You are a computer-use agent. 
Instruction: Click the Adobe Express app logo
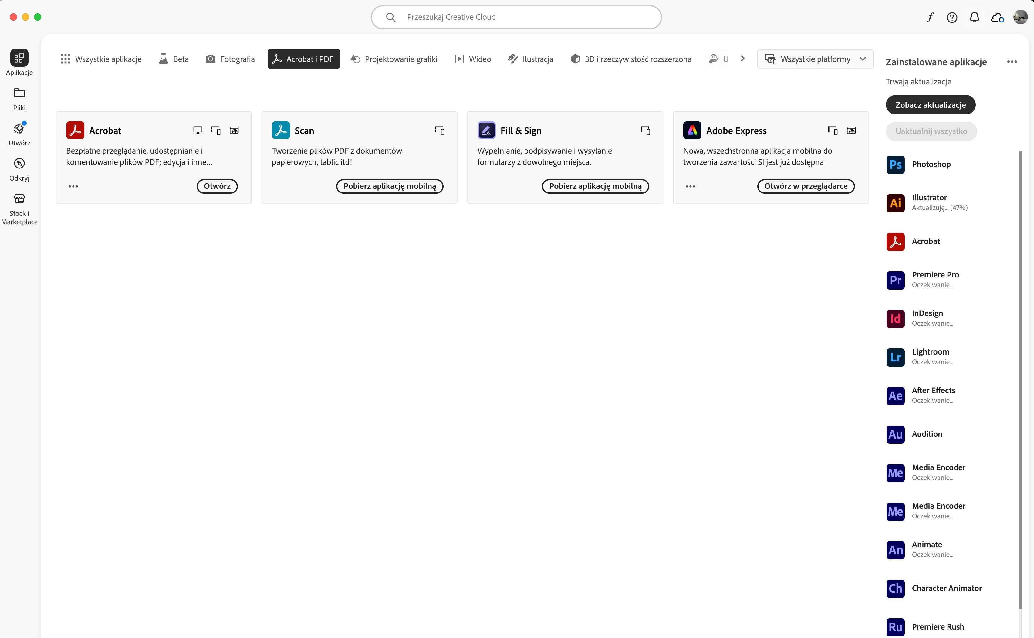coord(692,131)
